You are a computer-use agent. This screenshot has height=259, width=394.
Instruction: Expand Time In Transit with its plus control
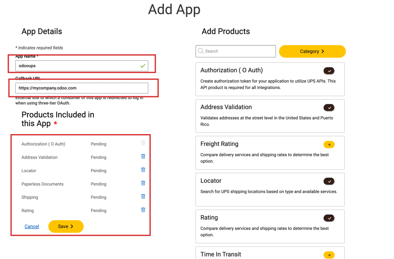329,255
